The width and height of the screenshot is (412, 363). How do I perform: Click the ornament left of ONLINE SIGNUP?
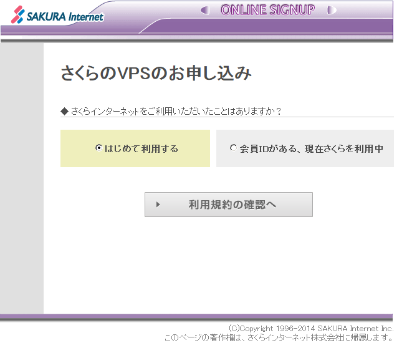pos(205,10)
